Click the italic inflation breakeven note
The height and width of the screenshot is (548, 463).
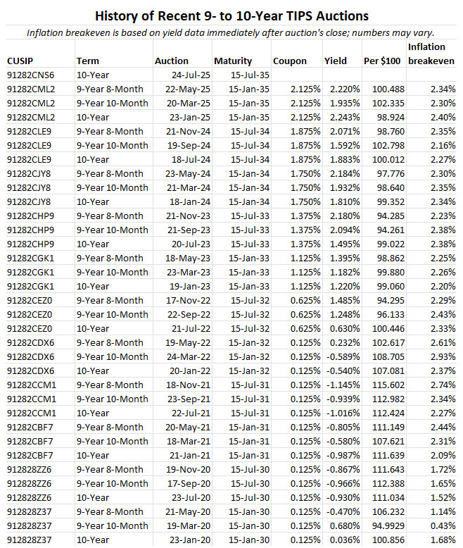[231, 32]
